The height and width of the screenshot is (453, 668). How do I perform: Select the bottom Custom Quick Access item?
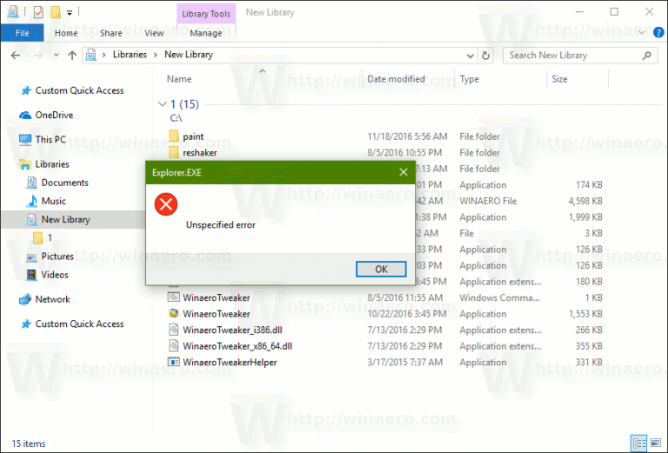click(79, 323)
